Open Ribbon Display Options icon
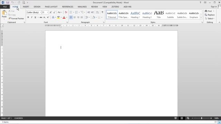The width and height of the screenshot is (221, 124). (x=205, y=2)
